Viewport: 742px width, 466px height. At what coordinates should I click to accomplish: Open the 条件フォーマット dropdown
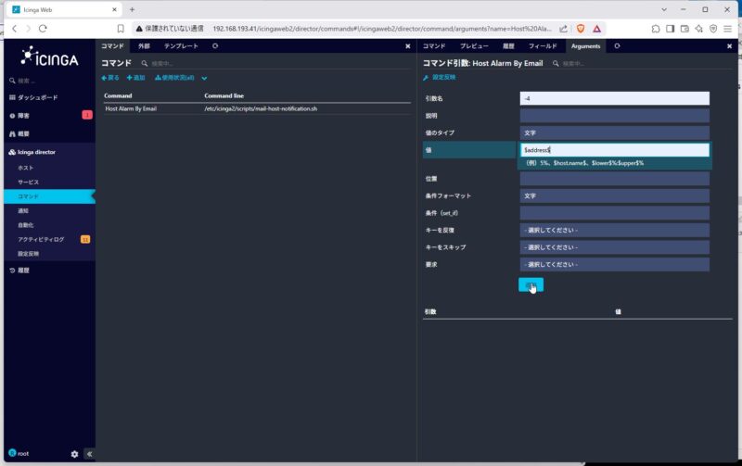(615, 195)
